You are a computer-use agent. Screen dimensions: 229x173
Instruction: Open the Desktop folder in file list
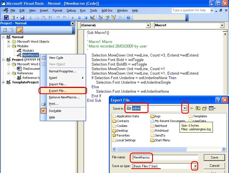120,131
